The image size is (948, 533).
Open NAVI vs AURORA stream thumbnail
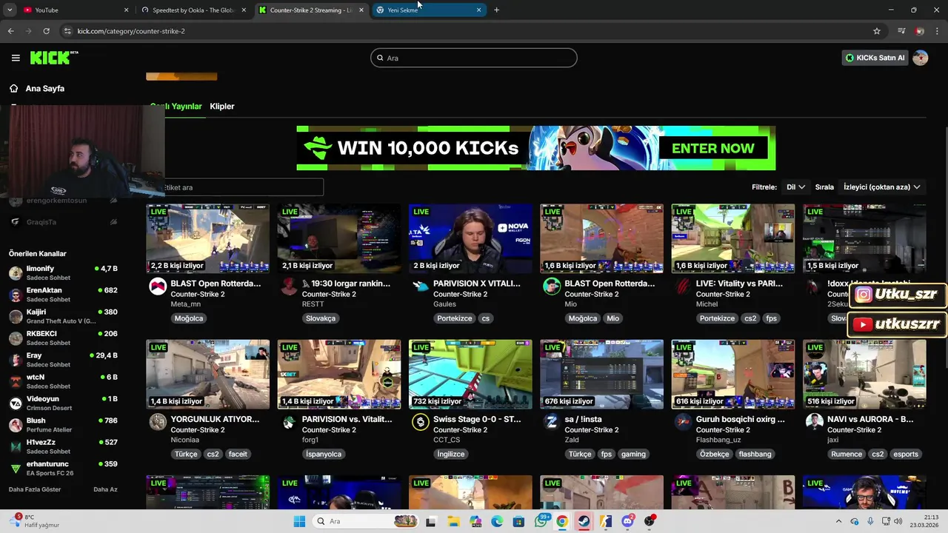[x=864, y=374]
